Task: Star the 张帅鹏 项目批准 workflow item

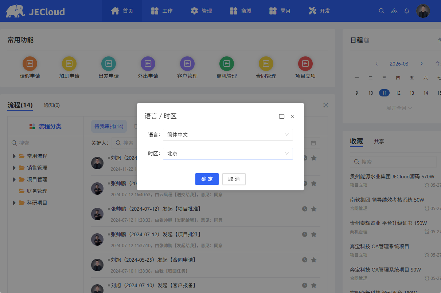Action: [x=314, y=209]
